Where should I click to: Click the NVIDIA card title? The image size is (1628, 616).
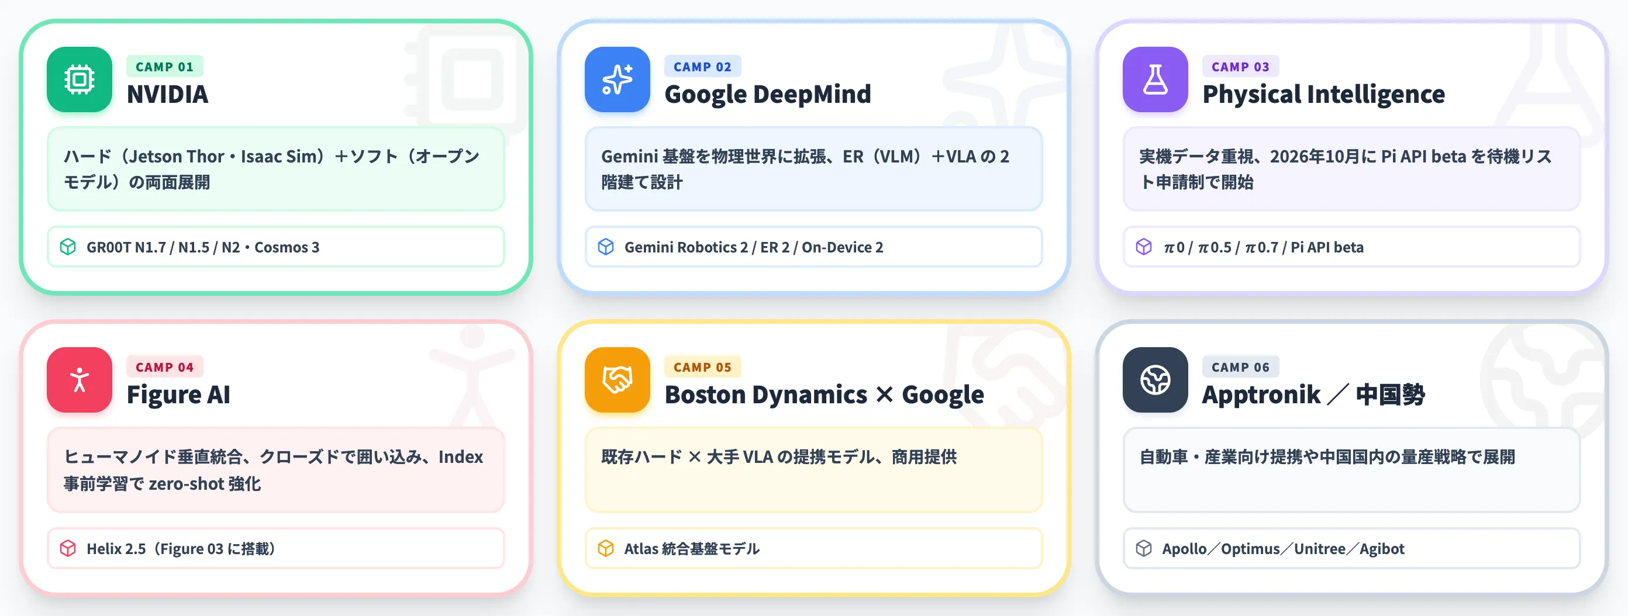[167, 94]
